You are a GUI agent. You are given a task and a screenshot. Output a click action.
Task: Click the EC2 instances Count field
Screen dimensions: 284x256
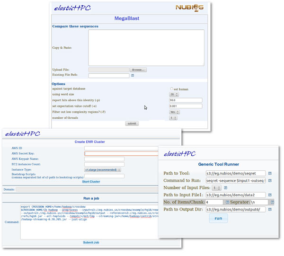click(x=104, y=164)
